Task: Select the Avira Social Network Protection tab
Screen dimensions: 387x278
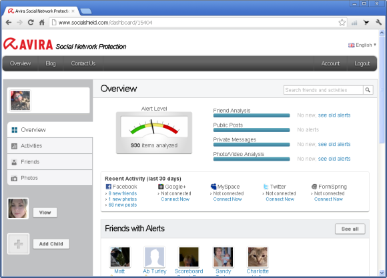Action: point(41,11)
